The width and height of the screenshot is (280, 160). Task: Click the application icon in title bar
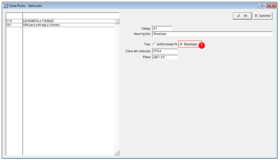5,6
